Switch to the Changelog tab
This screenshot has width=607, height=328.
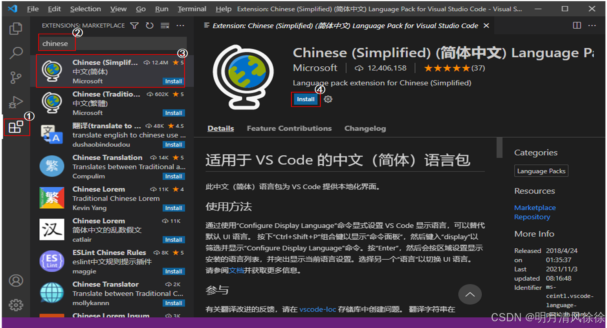point(365,128)
